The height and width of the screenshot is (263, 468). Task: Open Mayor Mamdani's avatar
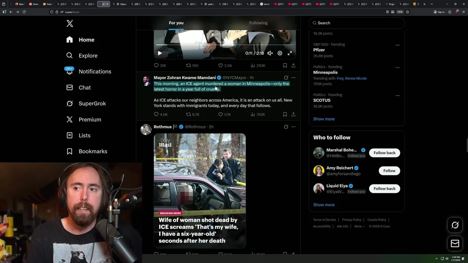[x=146, y=81]
